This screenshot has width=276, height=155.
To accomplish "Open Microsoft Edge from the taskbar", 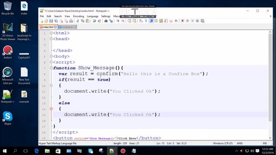I will [36, 151].
